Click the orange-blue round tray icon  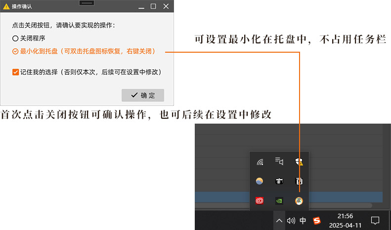point(260,181)
